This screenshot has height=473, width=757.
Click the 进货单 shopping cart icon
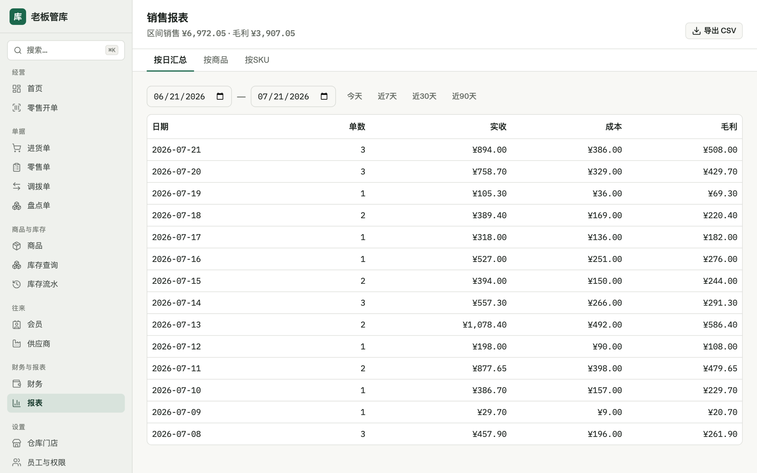pos(17,148)
